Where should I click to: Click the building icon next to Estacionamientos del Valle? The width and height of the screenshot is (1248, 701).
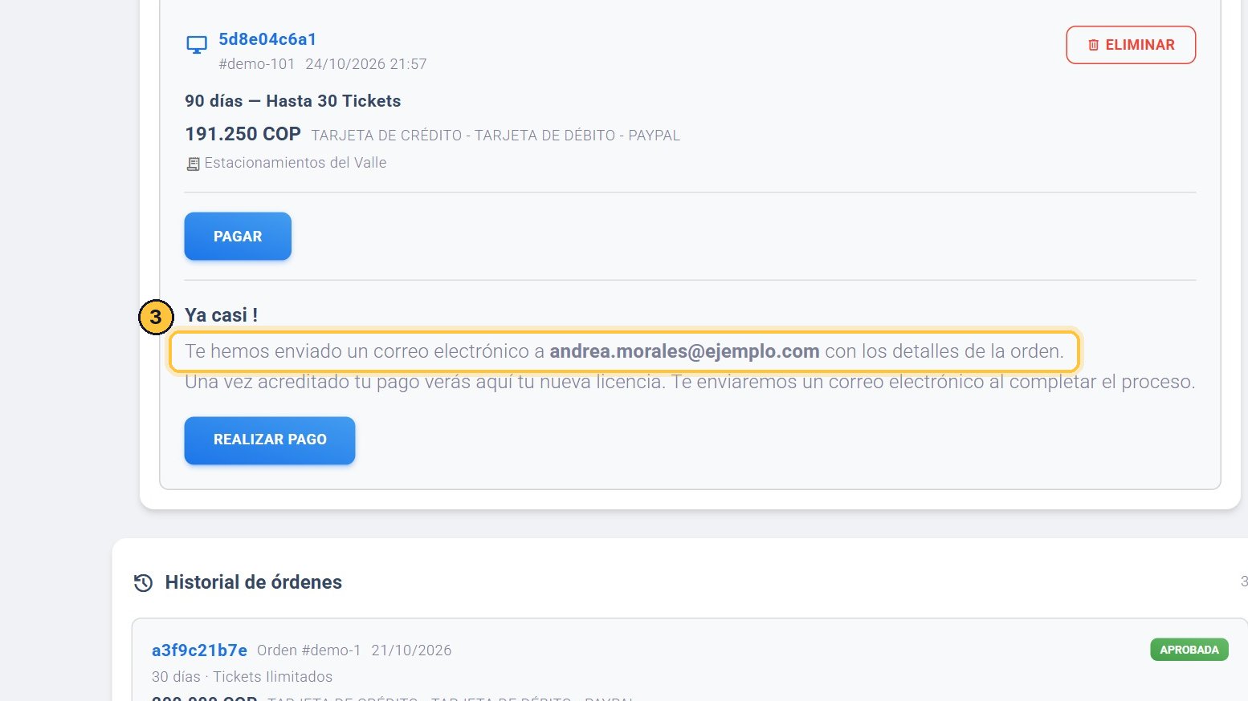coord(193,164)
